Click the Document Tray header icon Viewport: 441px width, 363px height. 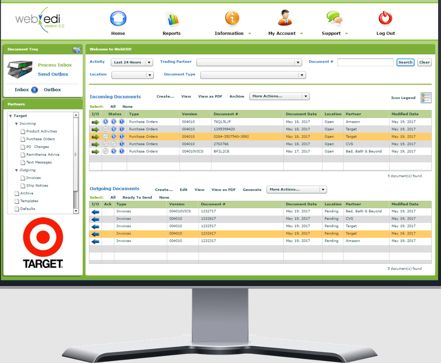[x=77, y=50]
